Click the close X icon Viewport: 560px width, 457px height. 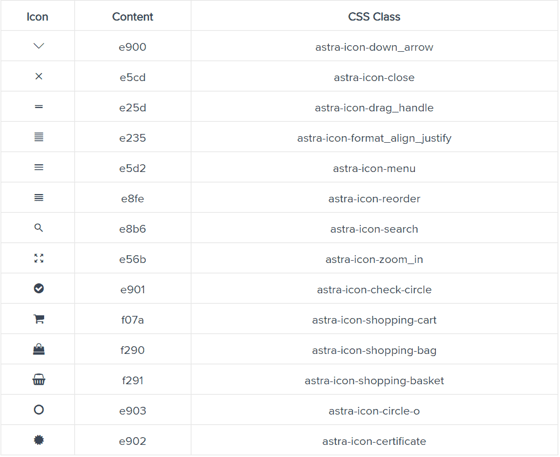tap(39, 77)
